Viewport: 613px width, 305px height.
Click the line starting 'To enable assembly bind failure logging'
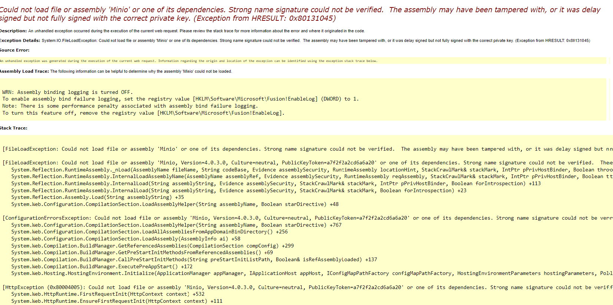(x=181, y=99)
